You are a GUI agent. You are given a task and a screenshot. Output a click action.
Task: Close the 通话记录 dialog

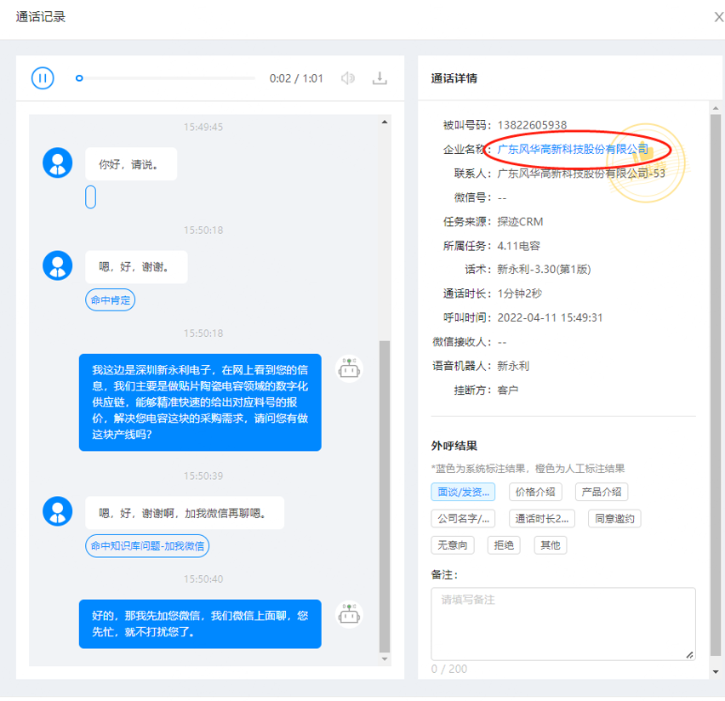tap(718, 17)
